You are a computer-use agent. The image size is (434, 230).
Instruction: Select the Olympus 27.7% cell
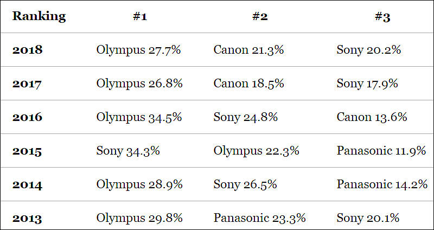click(x=138, y=50)
